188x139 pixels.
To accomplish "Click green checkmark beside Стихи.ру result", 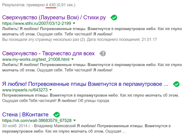I will pos(114,18).
